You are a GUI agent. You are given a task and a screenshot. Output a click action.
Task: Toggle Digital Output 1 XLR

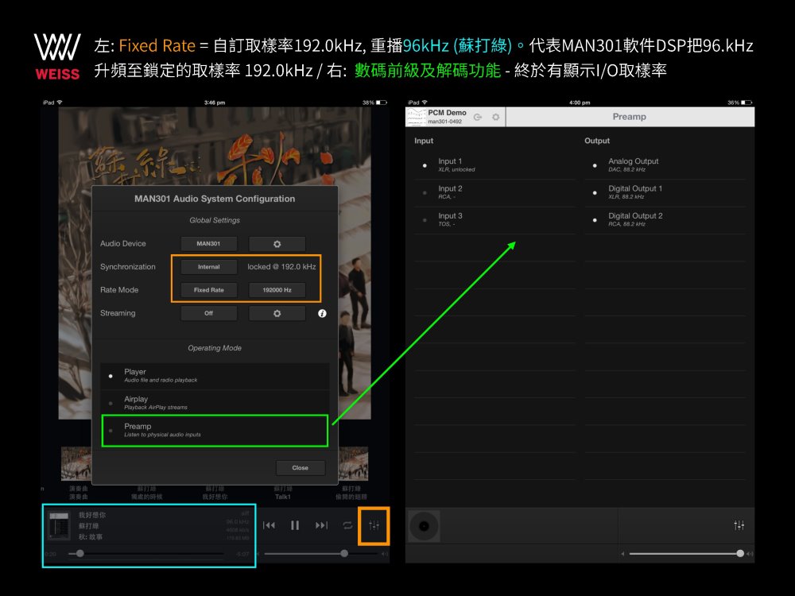click(665, 192)
